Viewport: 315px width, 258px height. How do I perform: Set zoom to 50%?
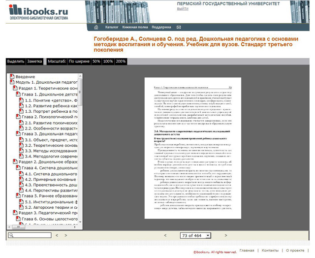pos(96,61)
